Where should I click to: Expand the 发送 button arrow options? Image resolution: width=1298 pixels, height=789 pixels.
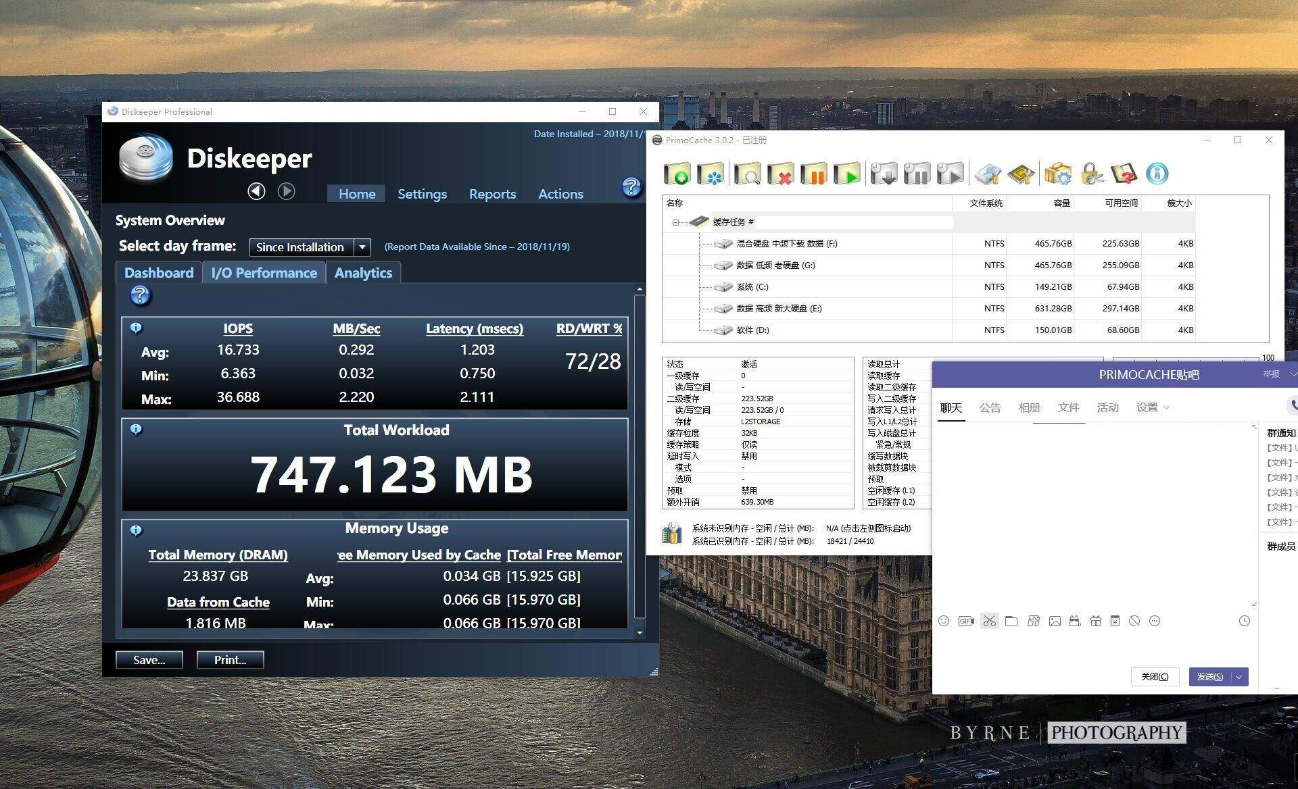[x=1239, y=677]
